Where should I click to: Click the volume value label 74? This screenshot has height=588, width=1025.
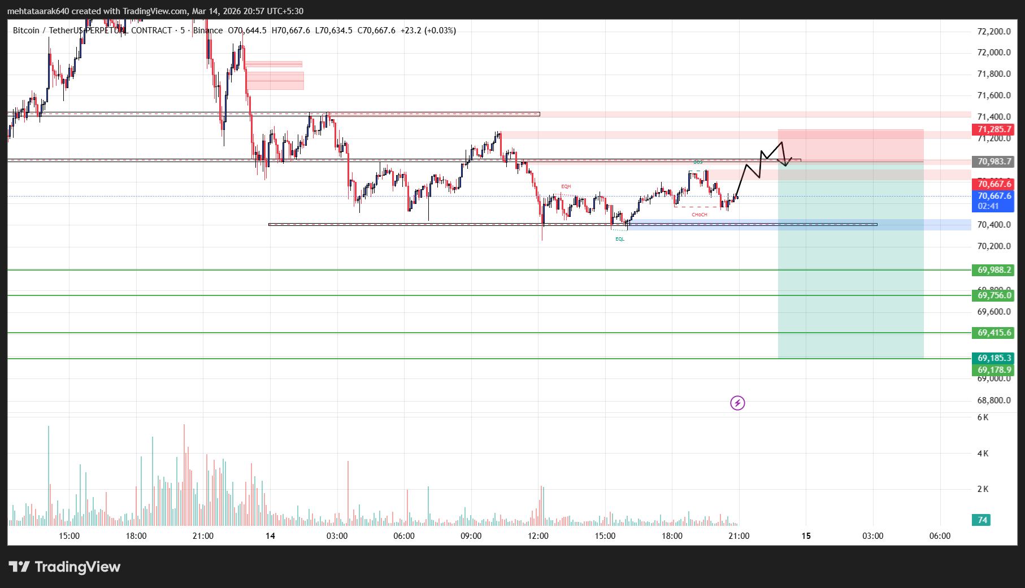pos(983,520)
